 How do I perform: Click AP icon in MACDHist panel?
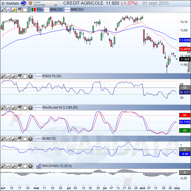click(x=19, y=166)
